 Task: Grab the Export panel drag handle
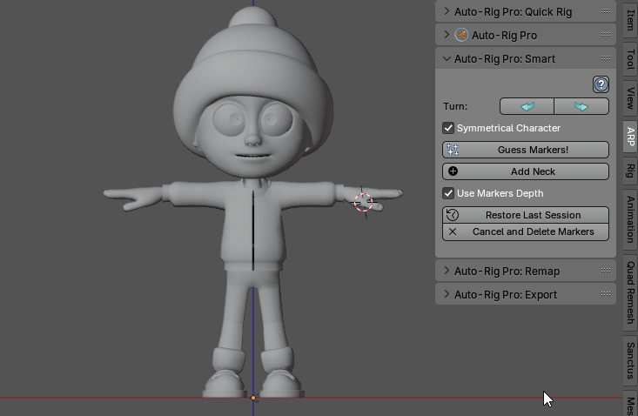tap(606, 293)
